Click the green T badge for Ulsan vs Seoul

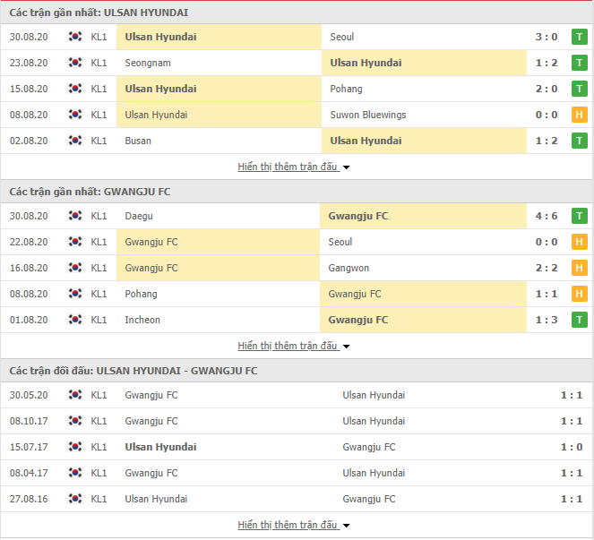[580, 37]
